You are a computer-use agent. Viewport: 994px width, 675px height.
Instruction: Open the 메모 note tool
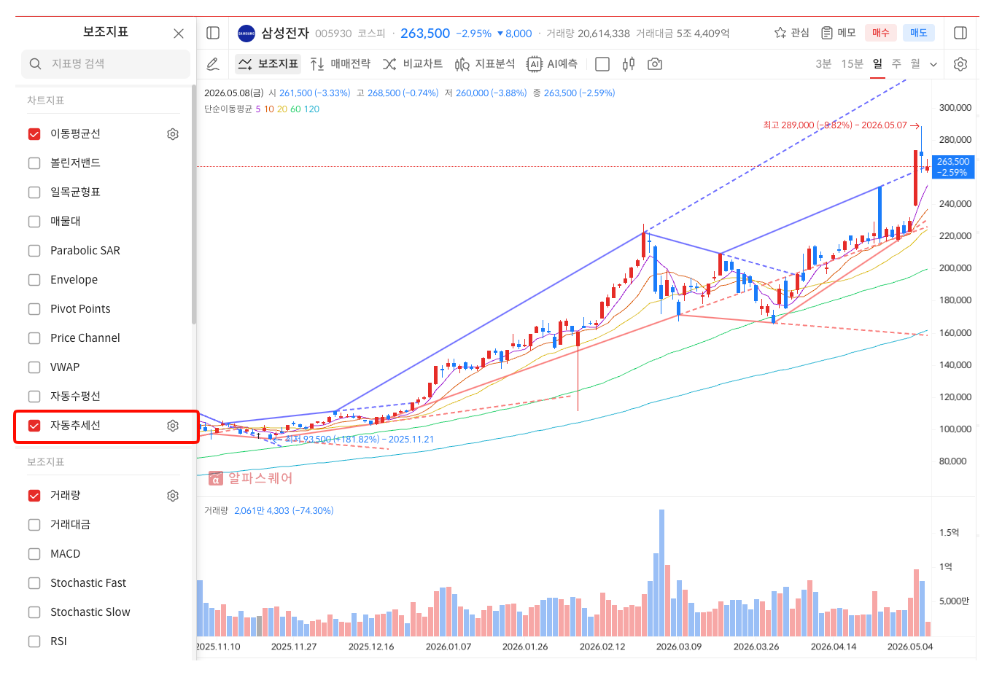(x=838, y=33)
